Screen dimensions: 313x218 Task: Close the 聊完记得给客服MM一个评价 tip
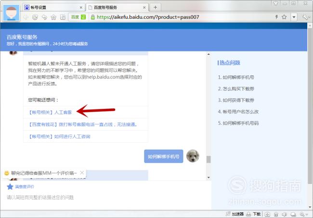pyautogui.click(x=82, y=172)
